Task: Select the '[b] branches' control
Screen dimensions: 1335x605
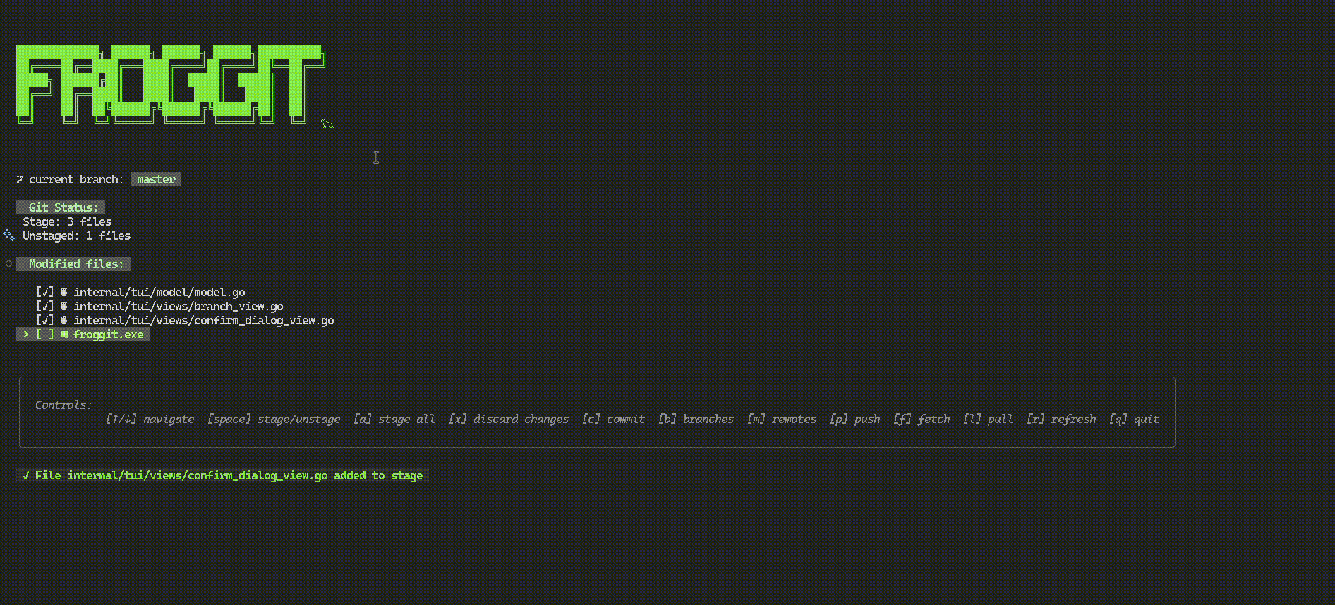Action: 696,419
